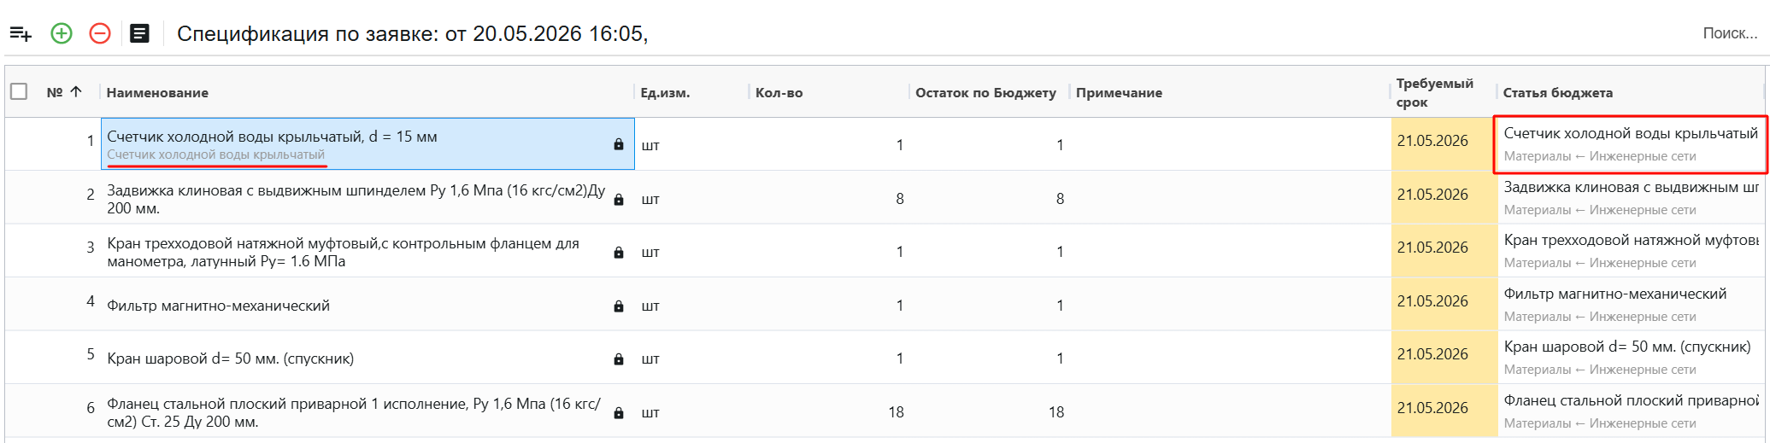Open the black document notes icon
1770x443 pixels.
pos(139,33)
